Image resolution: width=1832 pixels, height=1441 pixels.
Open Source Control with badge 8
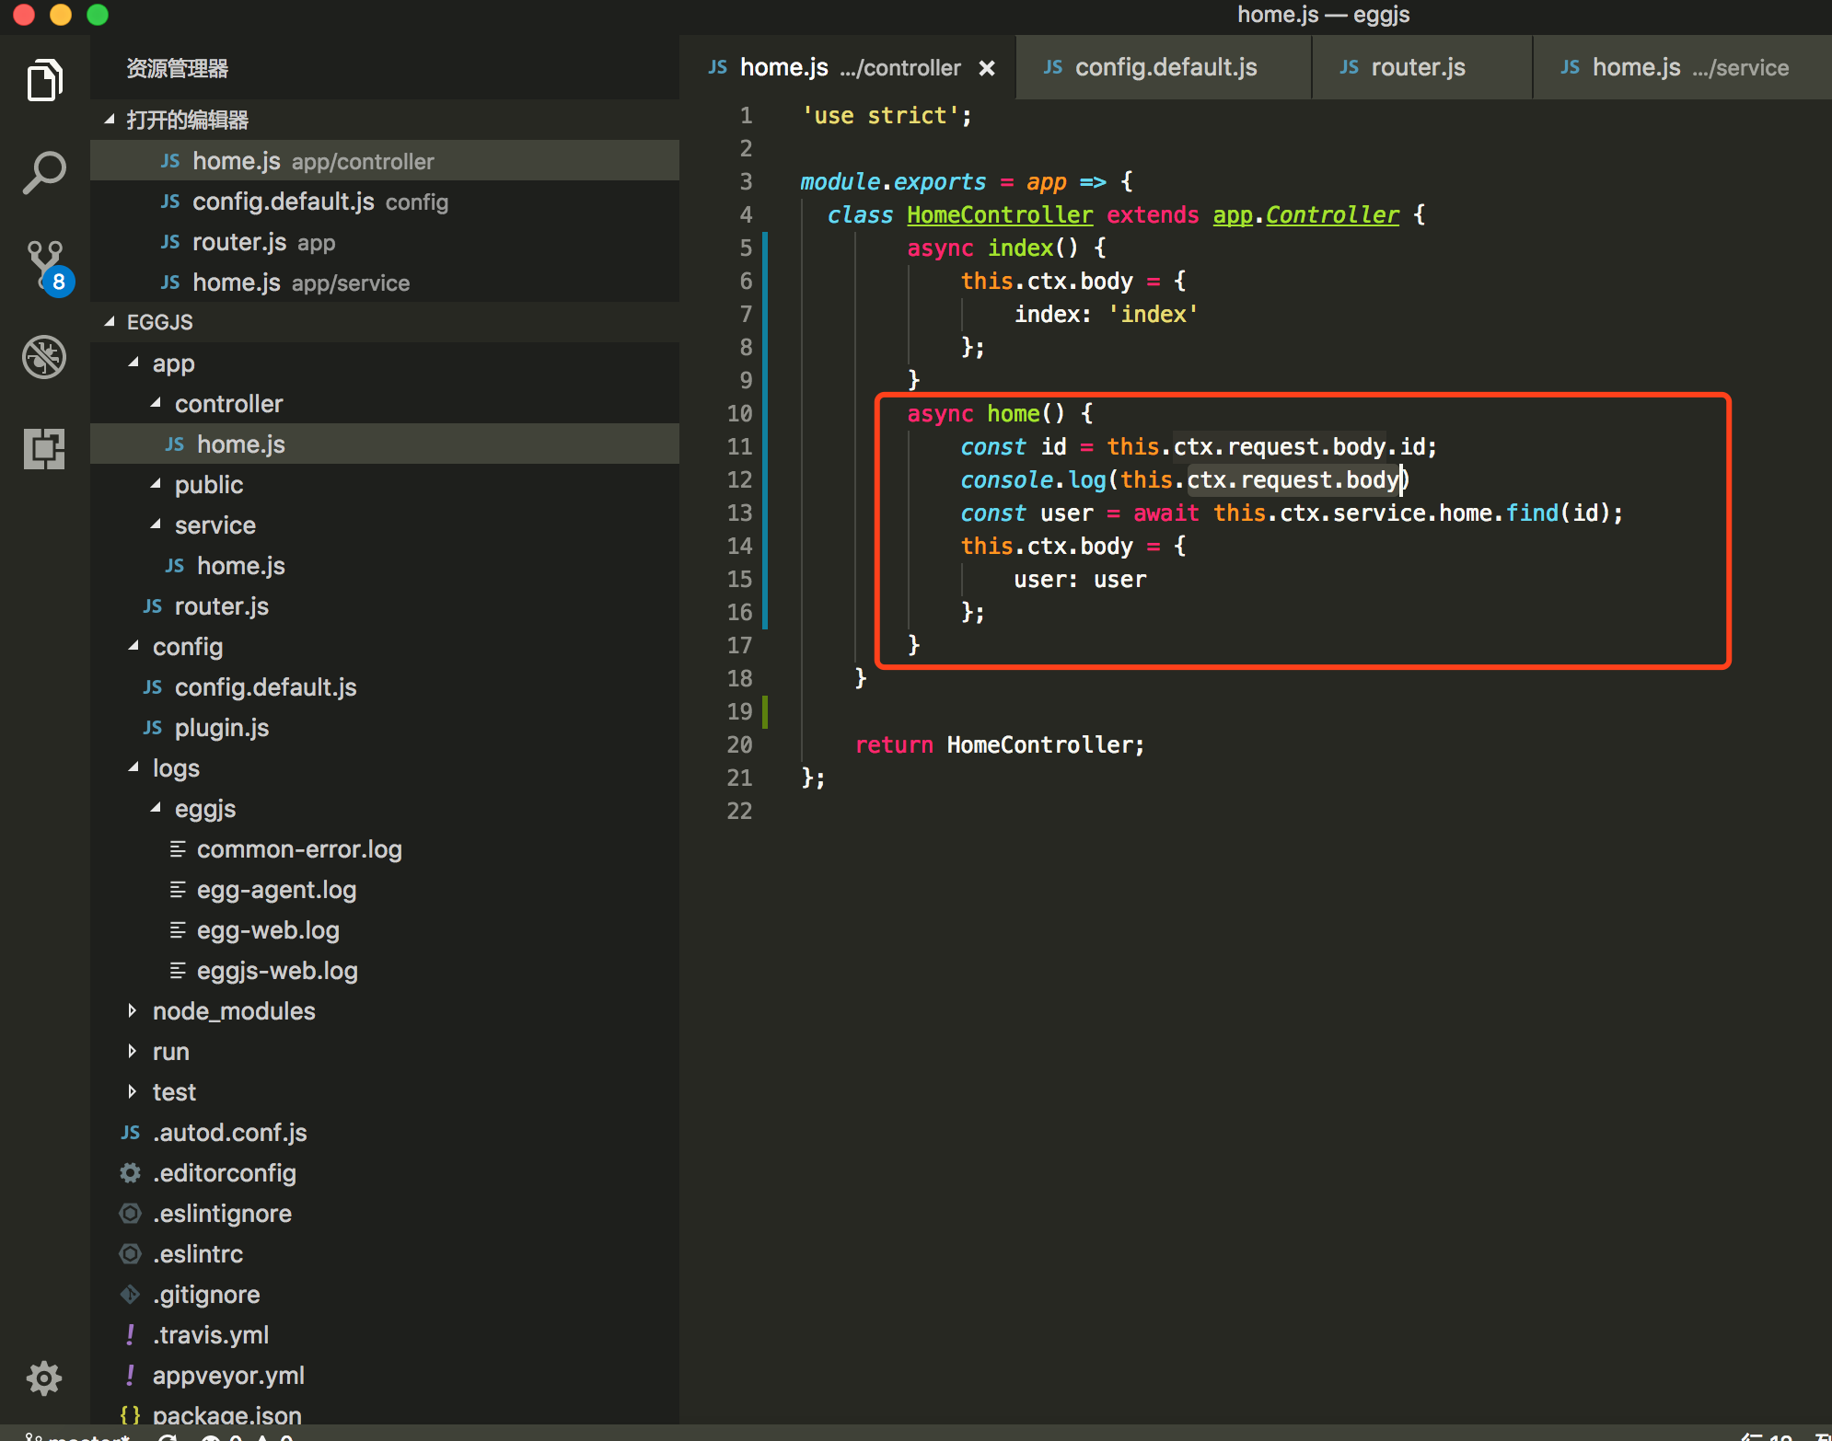tap(44, 265)
